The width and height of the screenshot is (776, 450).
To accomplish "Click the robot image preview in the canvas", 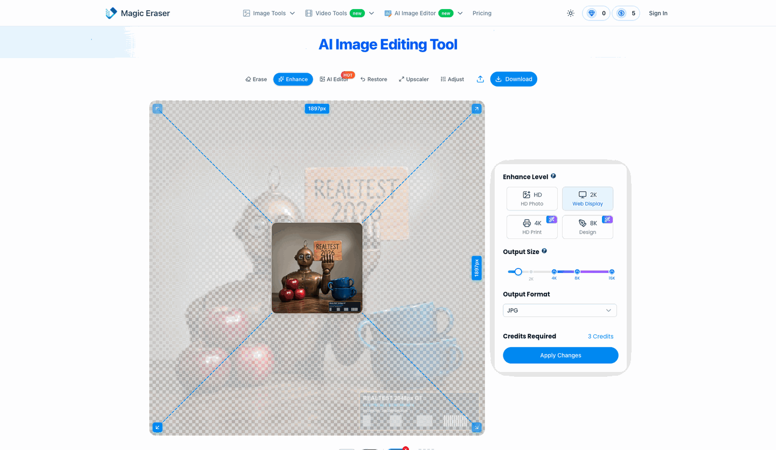I will 317,268.
